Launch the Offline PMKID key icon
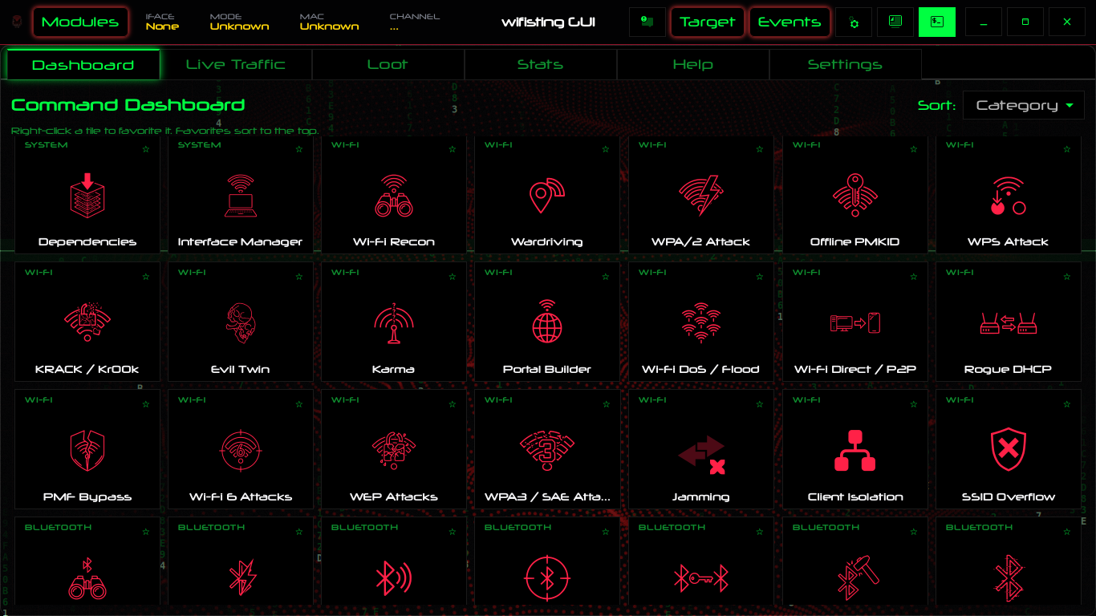 point(854,197)
